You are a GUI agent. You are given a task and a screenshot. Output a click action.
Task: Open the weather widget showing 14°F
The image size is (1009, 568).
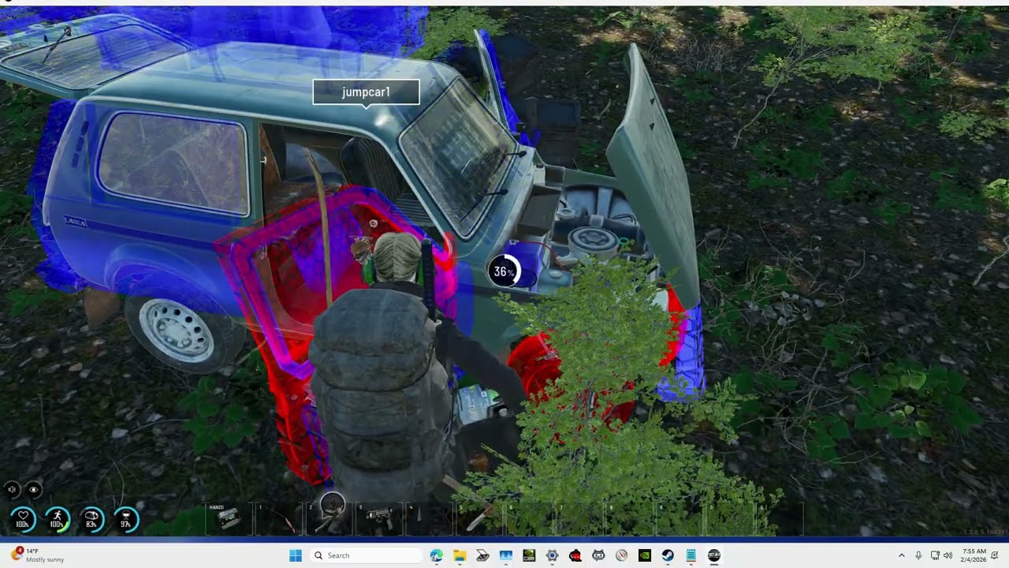pyautogui.click(x=38, y=555)
